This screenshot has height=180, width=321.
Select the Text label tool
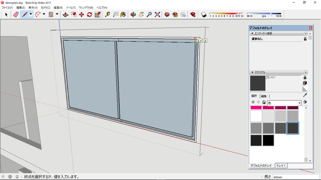click(x=115, y=14)
